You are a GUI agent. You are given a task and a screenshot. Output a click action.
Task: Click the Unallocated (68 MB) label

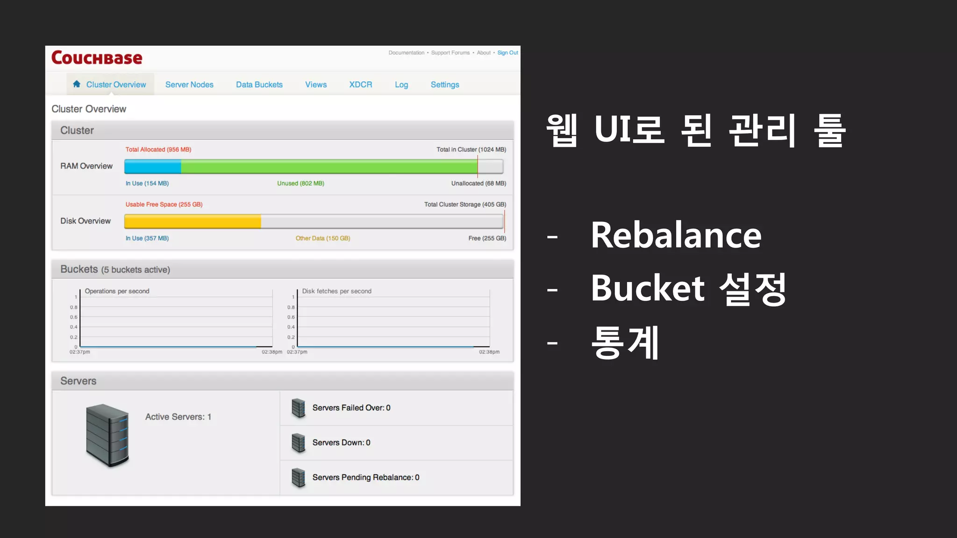point(478,184)
